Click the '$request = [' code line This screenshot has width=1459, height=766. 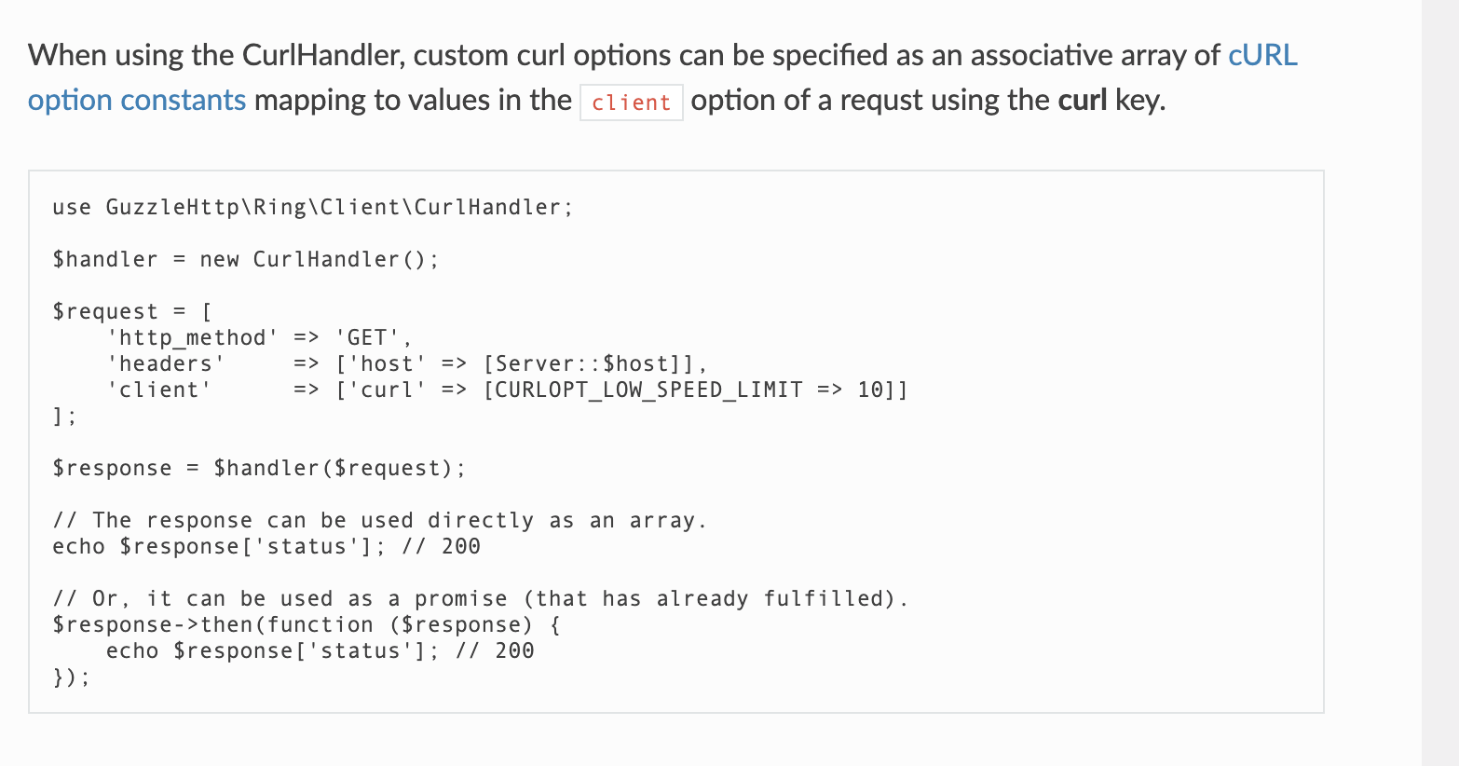[x=132, y=311]
